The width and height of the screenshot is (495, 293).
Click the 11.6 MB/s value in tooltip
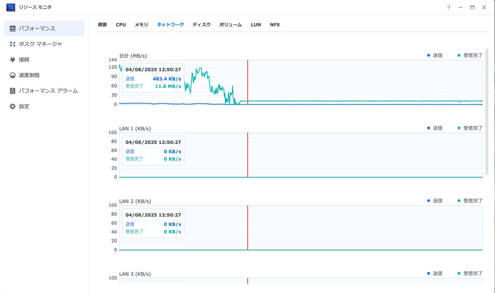coord(168,86)
